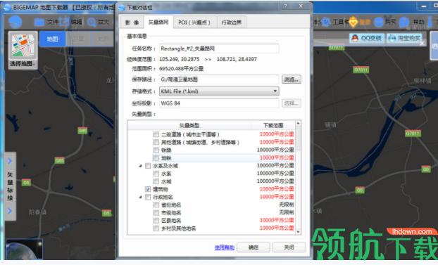Uncheck the 建筑物 checkbox
438x265 pixels.
coord(148,189)
